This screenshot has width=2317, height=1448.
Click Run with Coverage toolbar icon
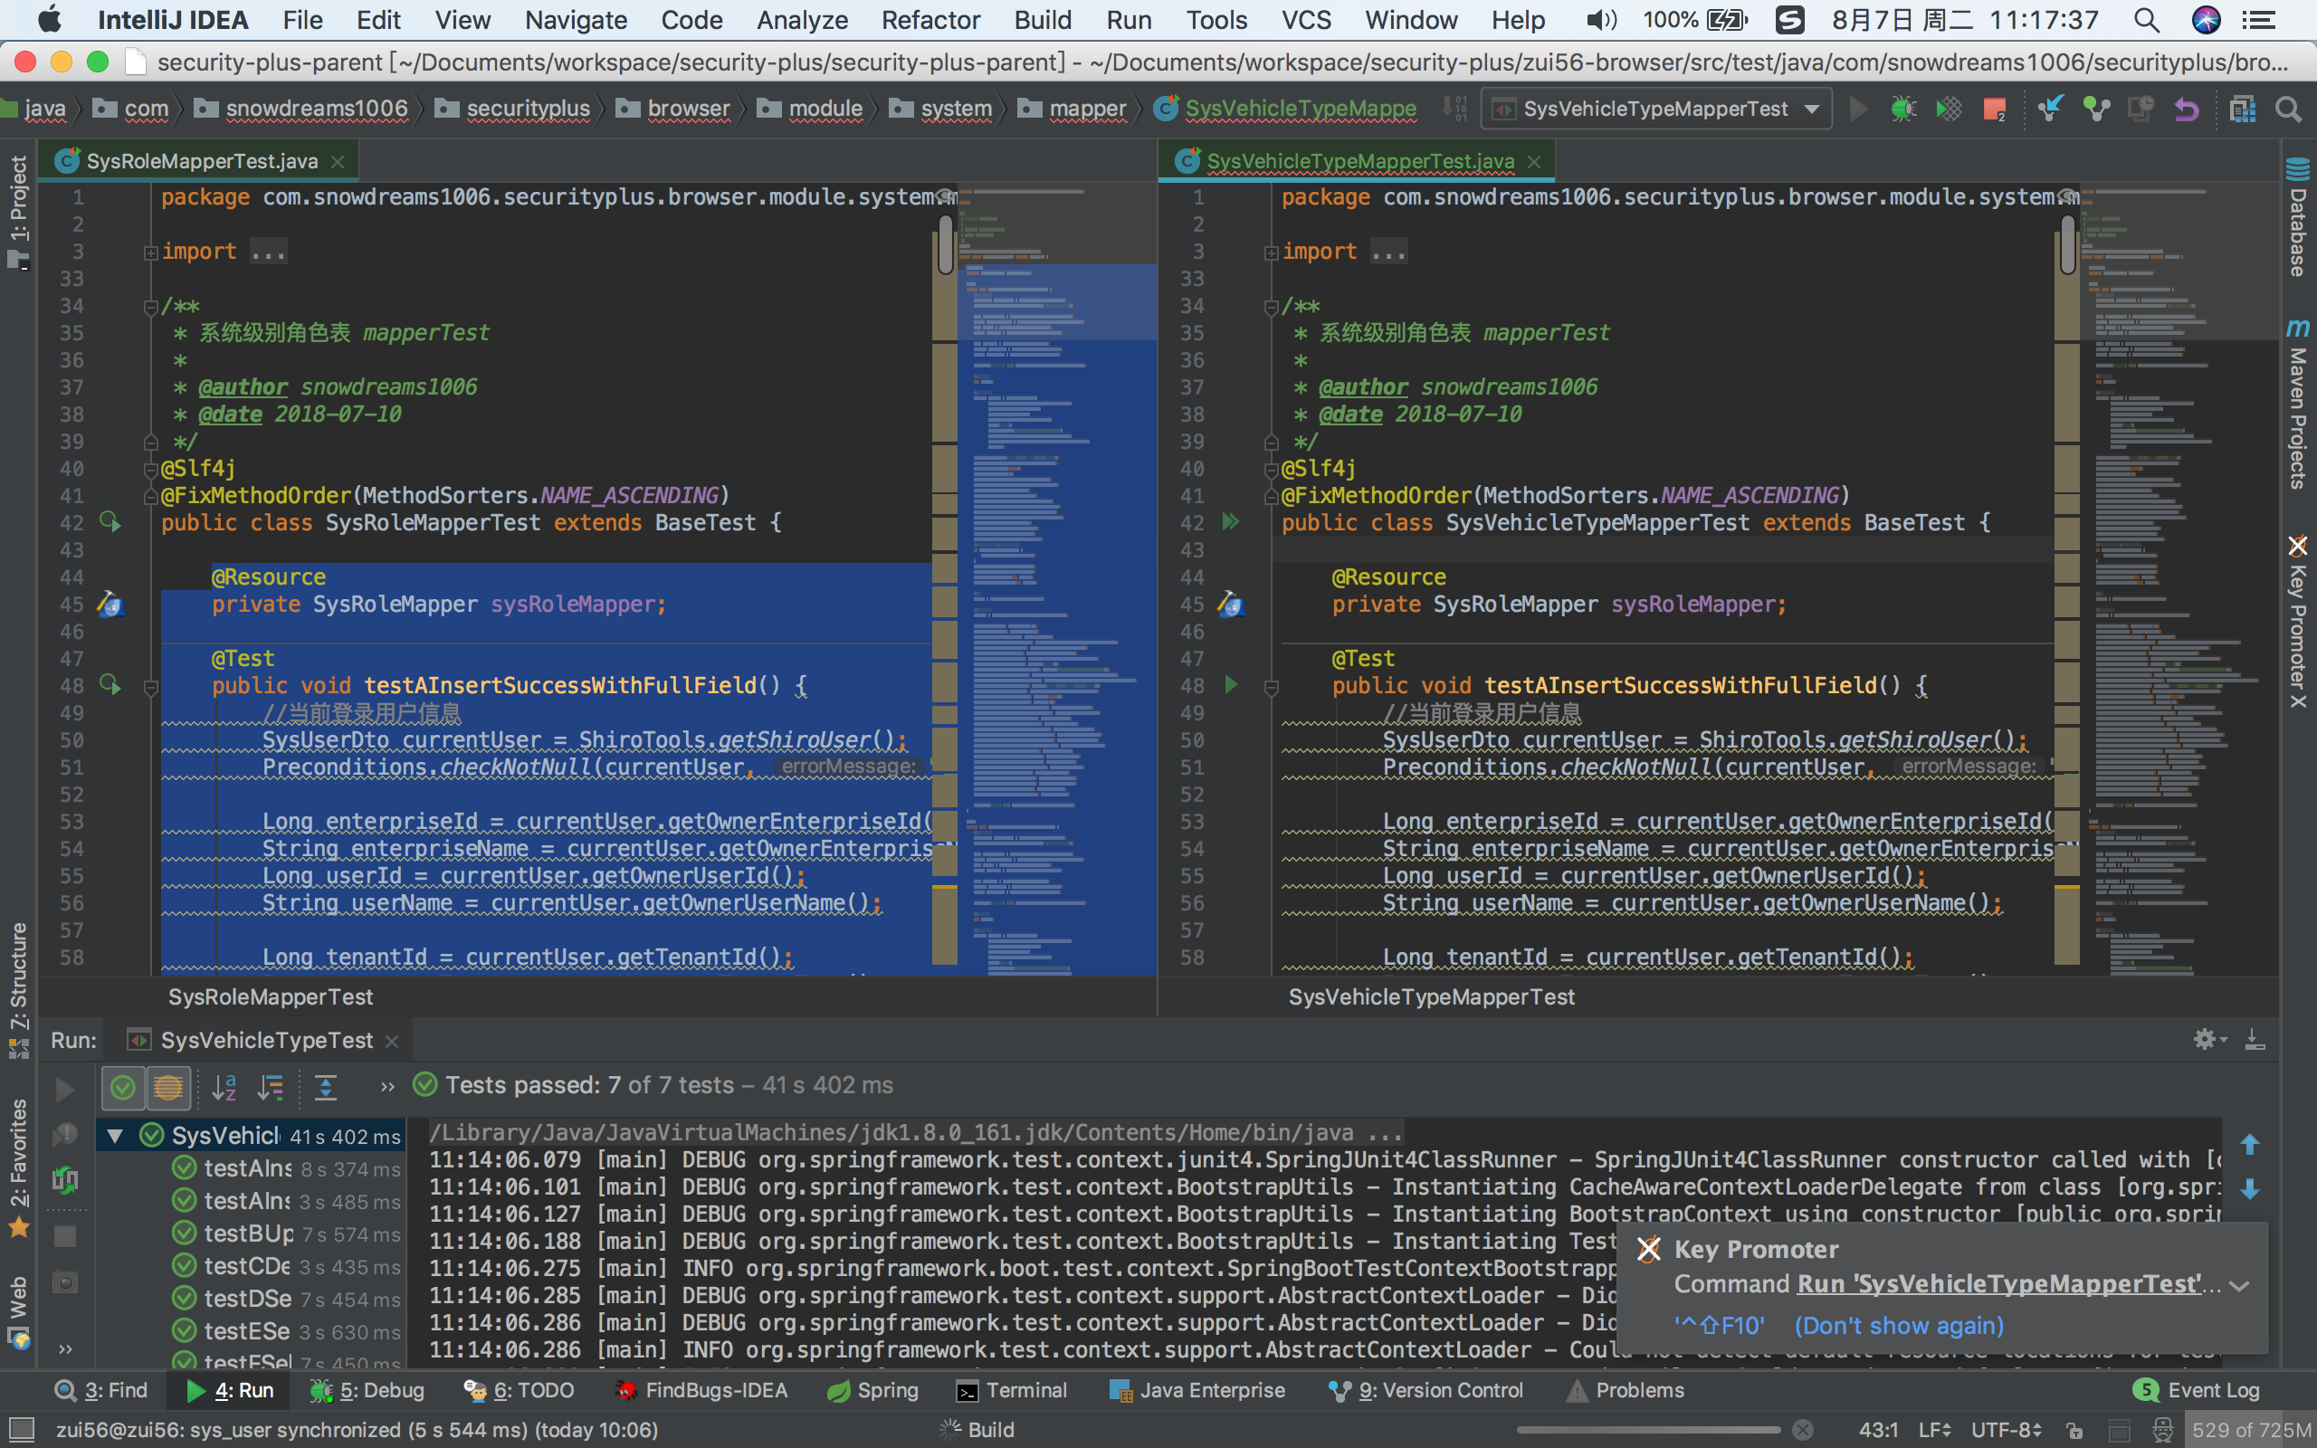pos(1949,110)
